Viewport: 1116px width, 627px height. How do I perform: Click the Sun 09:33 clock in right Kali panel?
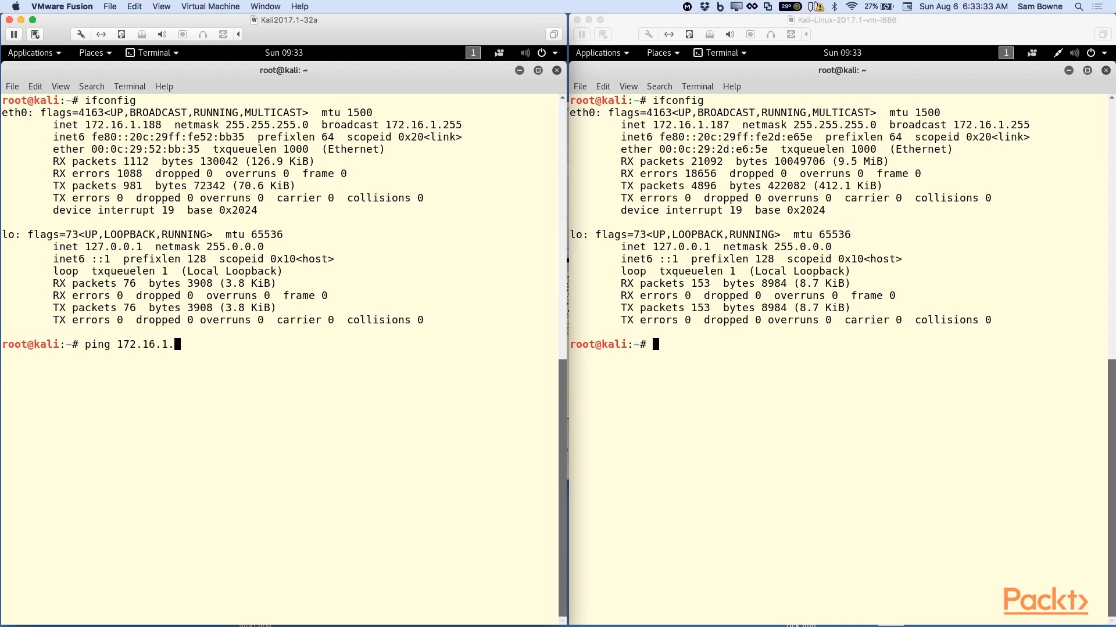pos(842,53)
